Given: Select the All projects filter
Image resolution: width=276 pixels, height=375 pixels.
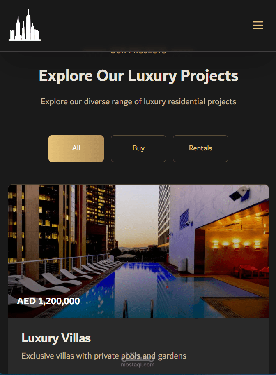Looking at the screenshot, I should 76,148.
